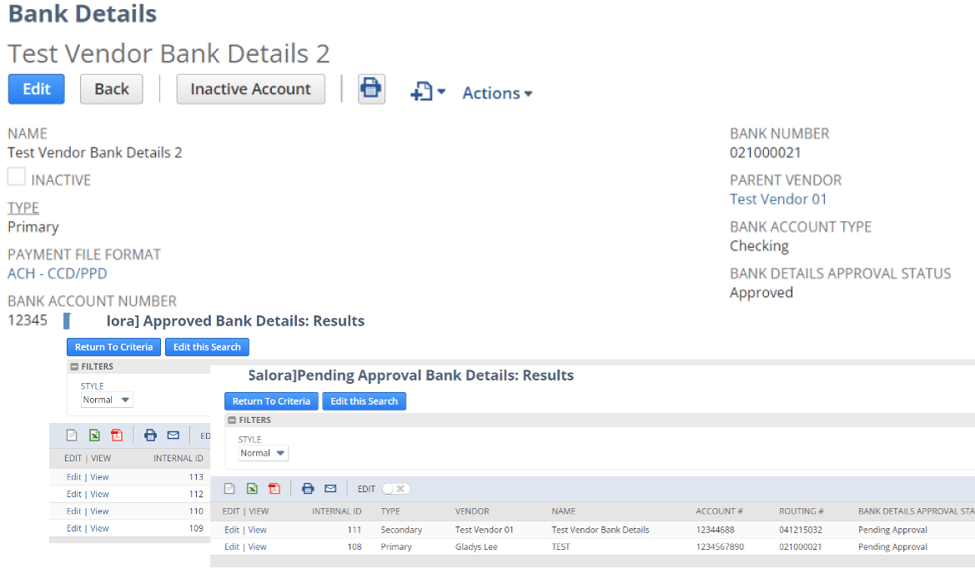Viewport: 975px width, 569px height.
Task: Check the INACTIVE checkbox
Action: 17,178
